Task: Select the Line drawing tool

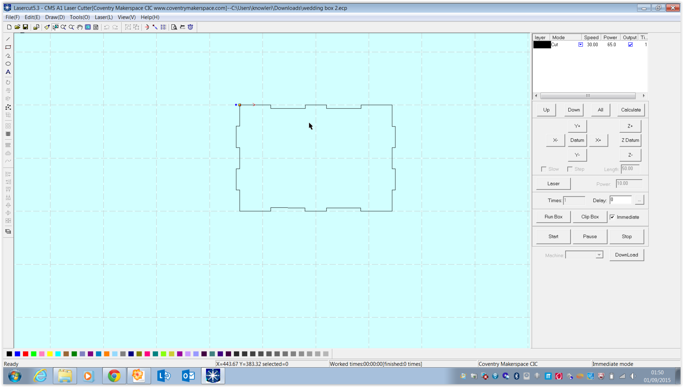Action: pos(8,39)
